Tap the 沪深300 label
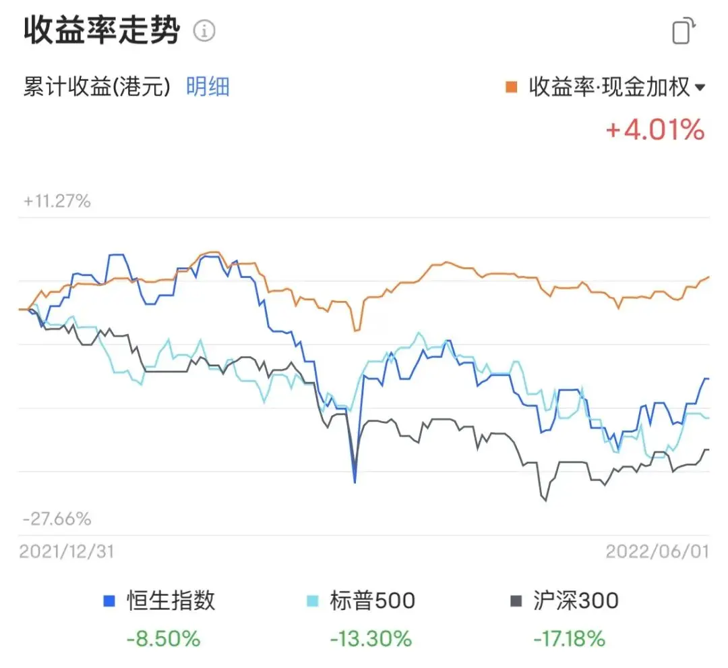This screenshot has width=728, height=668. (576, 600)
